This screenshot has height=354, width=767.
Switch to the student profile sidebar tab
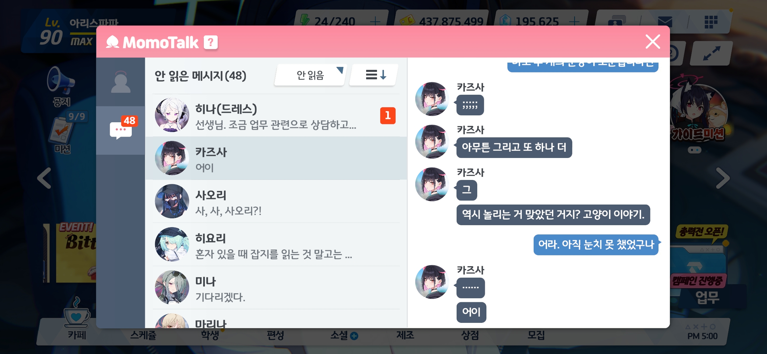[121, 82]
